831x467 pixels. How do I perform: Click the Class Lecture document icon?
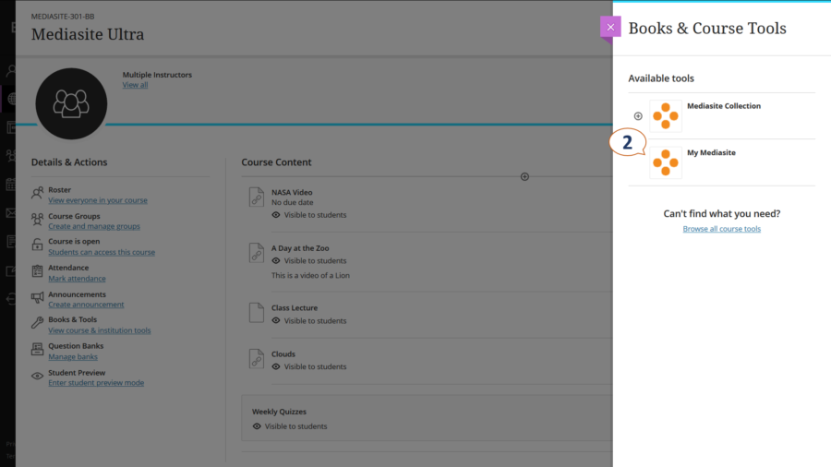(x=257, y=312)
